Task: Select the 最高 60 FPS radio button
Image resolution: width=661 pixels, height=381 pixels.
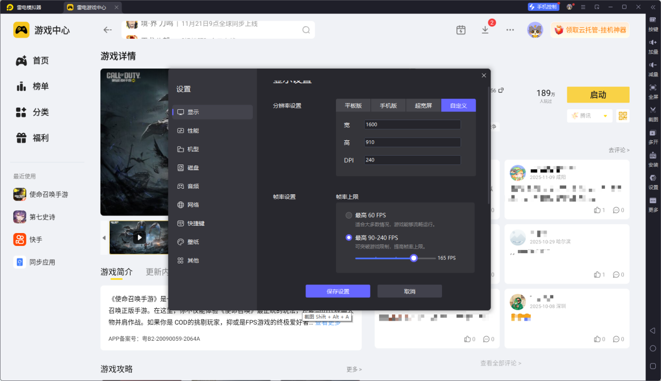Action: coord(349,215)
